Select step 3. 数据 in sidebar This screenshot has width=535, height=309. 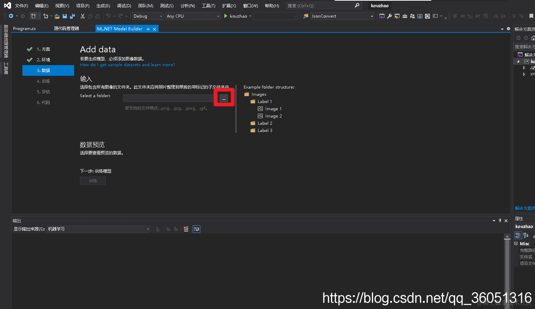click(x=48, y=70)
